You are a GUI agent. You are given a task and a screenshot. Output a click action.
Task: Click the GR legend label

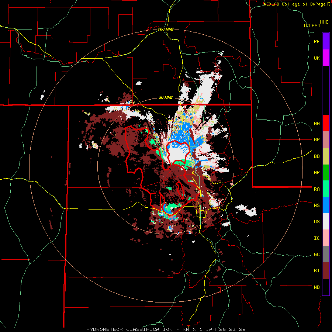[317, 140]
